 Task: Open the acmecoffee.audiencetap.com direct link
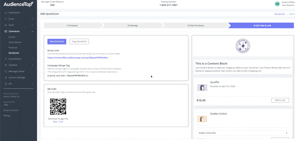coord(77,58)
